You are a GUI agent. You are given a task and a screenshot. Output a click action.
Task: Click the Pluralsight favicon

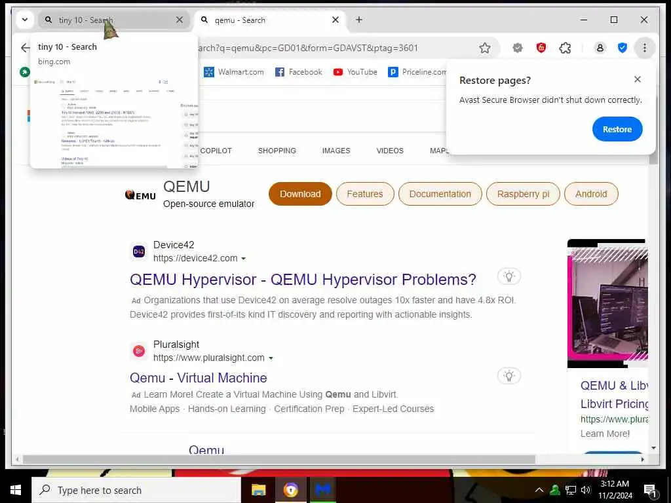click(139, 351)
